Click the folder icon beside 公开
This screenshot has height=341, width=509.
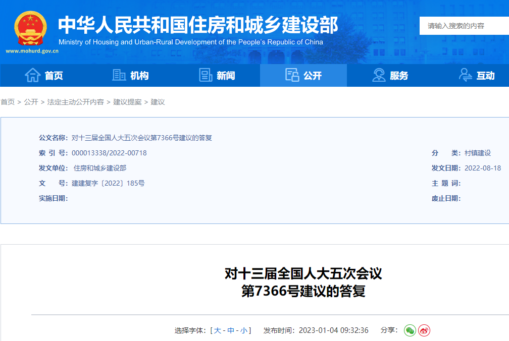[x=292, y=74]
